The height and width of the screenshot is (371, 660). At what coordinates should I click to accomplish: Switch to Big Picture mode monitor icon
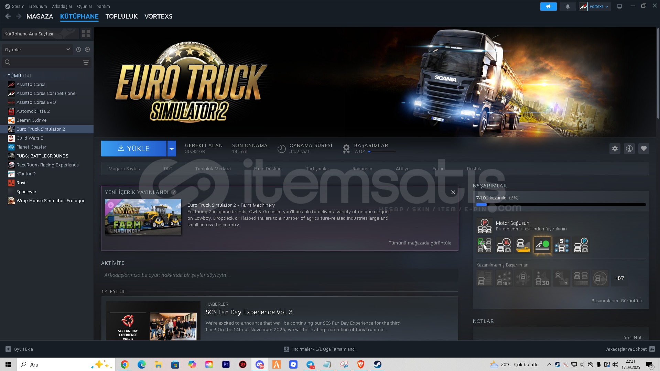tap(619, 6)
